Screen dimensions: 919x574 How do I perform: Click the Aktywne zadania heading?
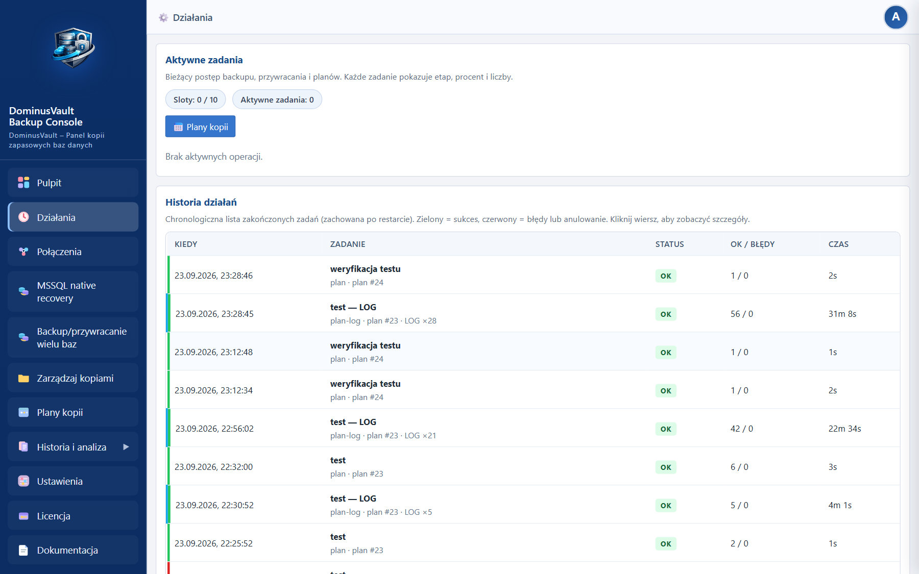click(204, 60)
